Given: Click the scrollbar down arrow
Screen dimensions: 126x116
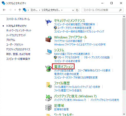Looking at the screenshot, I should click(x=124, y=114).
